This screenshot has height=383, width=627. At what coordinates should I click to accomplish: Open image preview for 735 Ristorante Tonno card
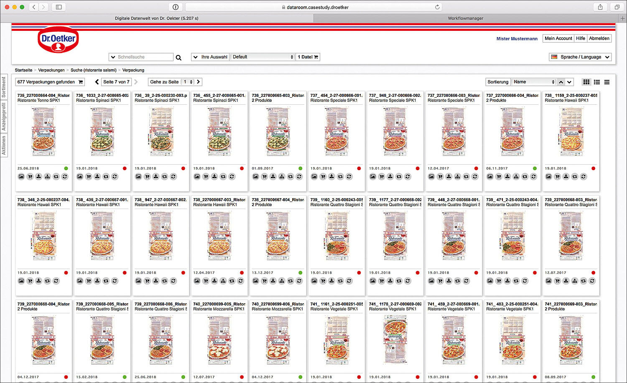pyautogui.click(x=21, y=176)
